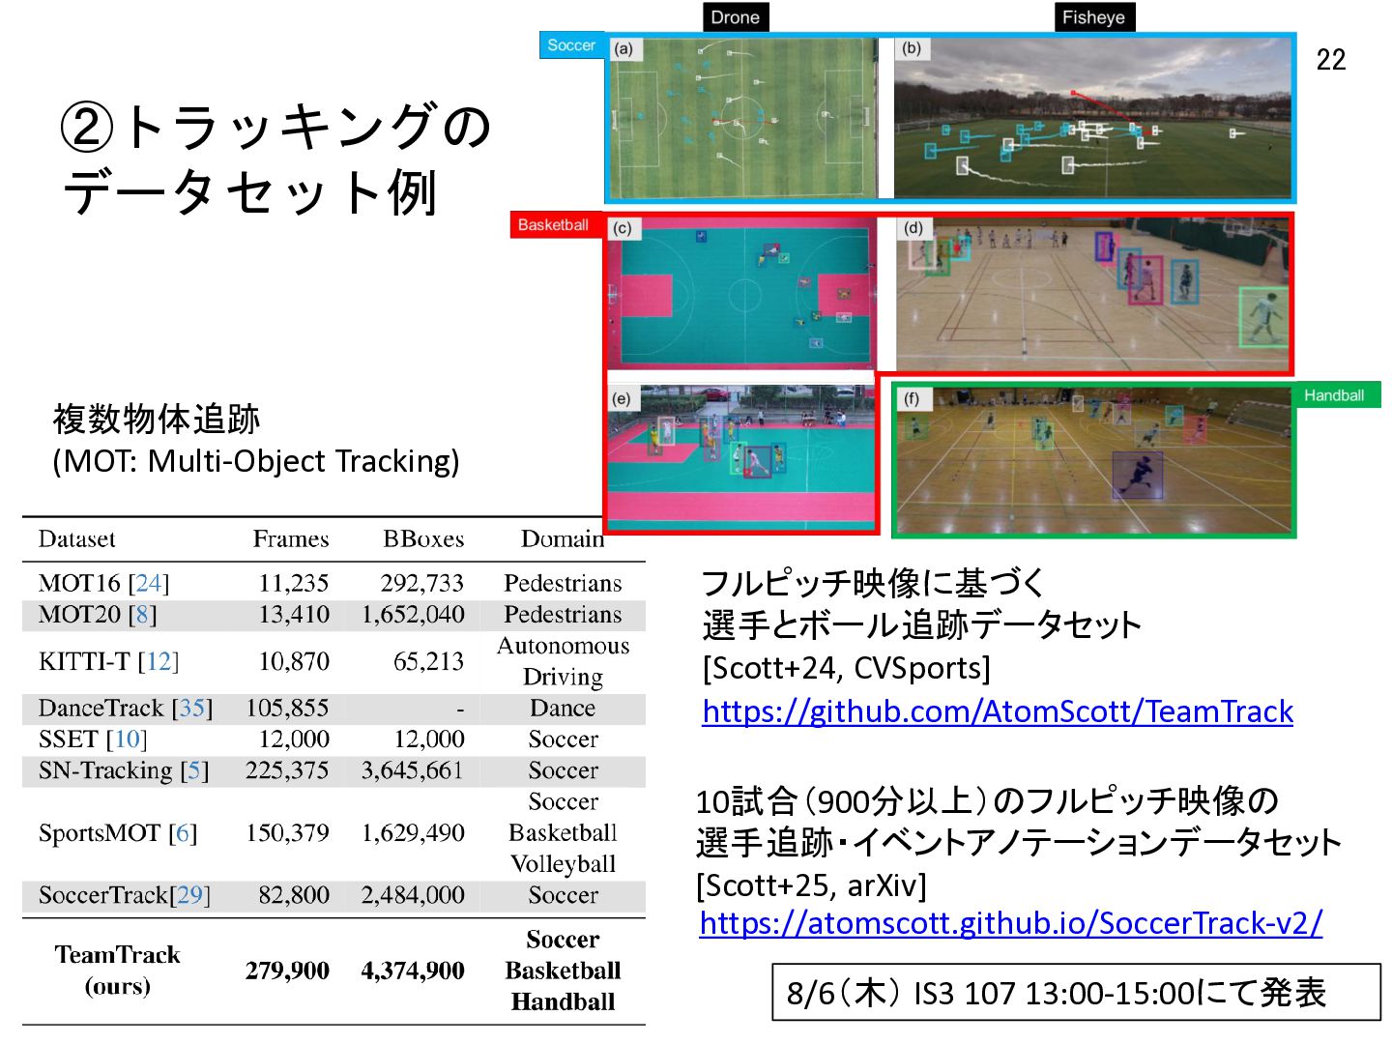The width and height of the screenshot is (1392, 1044).
Task: Select image (f), the handball court
Action: 1092,460
